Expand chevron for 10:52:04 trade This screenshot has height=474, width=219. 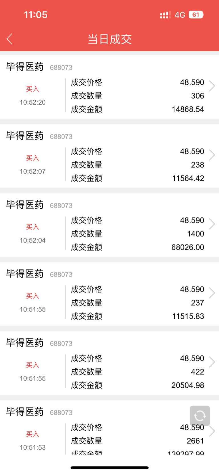pyautogui.click(x=212, y=224)
